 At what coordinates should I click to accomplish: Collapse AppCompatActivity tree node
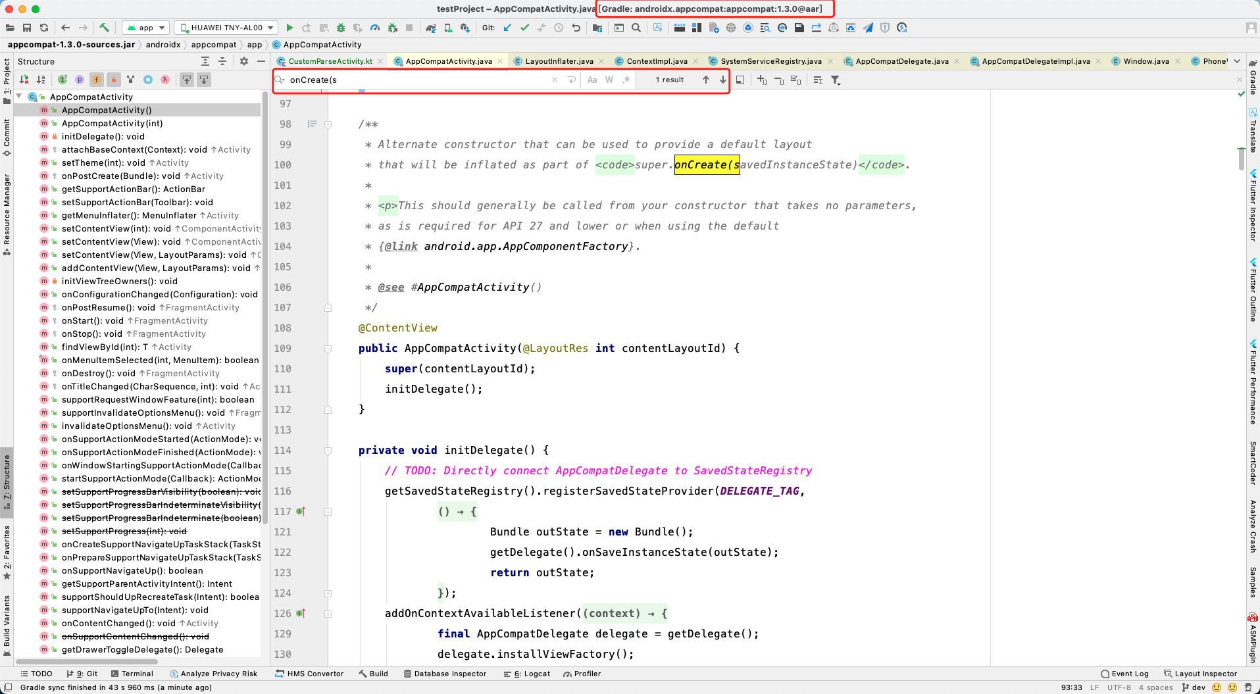pyautogui.click(x=20, y=97)
